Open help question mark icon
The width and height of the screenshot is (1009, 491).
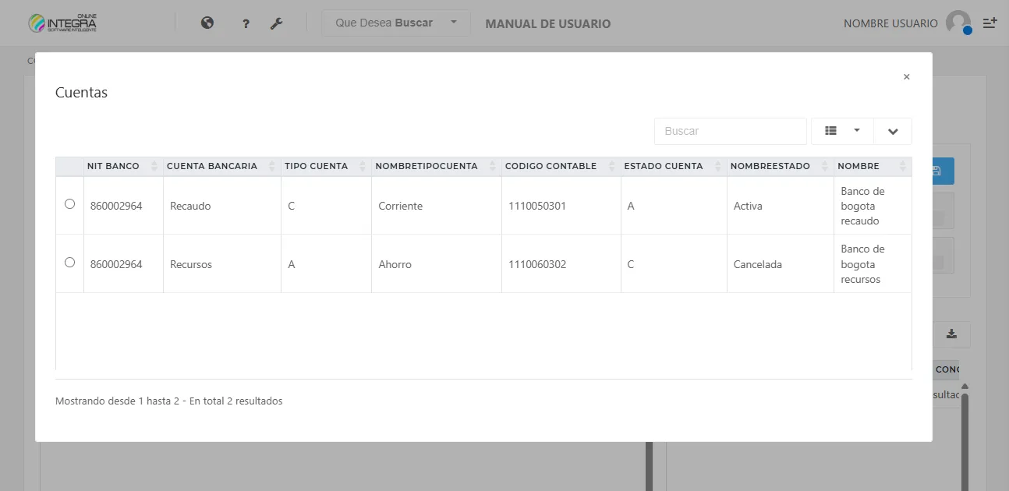(246, 24)
